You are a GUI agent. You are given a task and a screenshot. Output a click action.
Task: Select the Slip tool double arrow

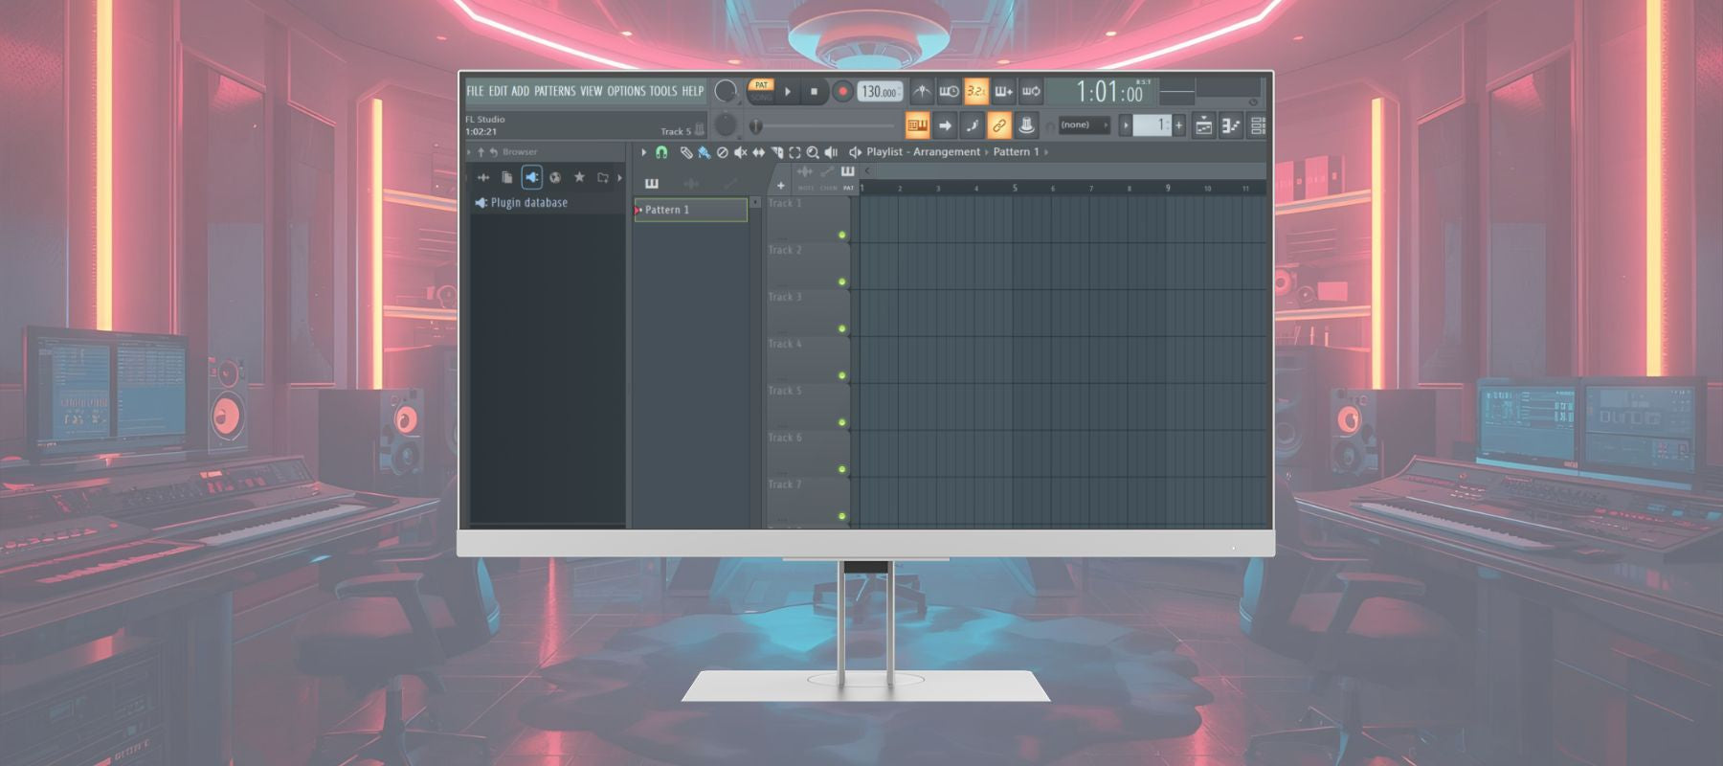pos(758,152)
